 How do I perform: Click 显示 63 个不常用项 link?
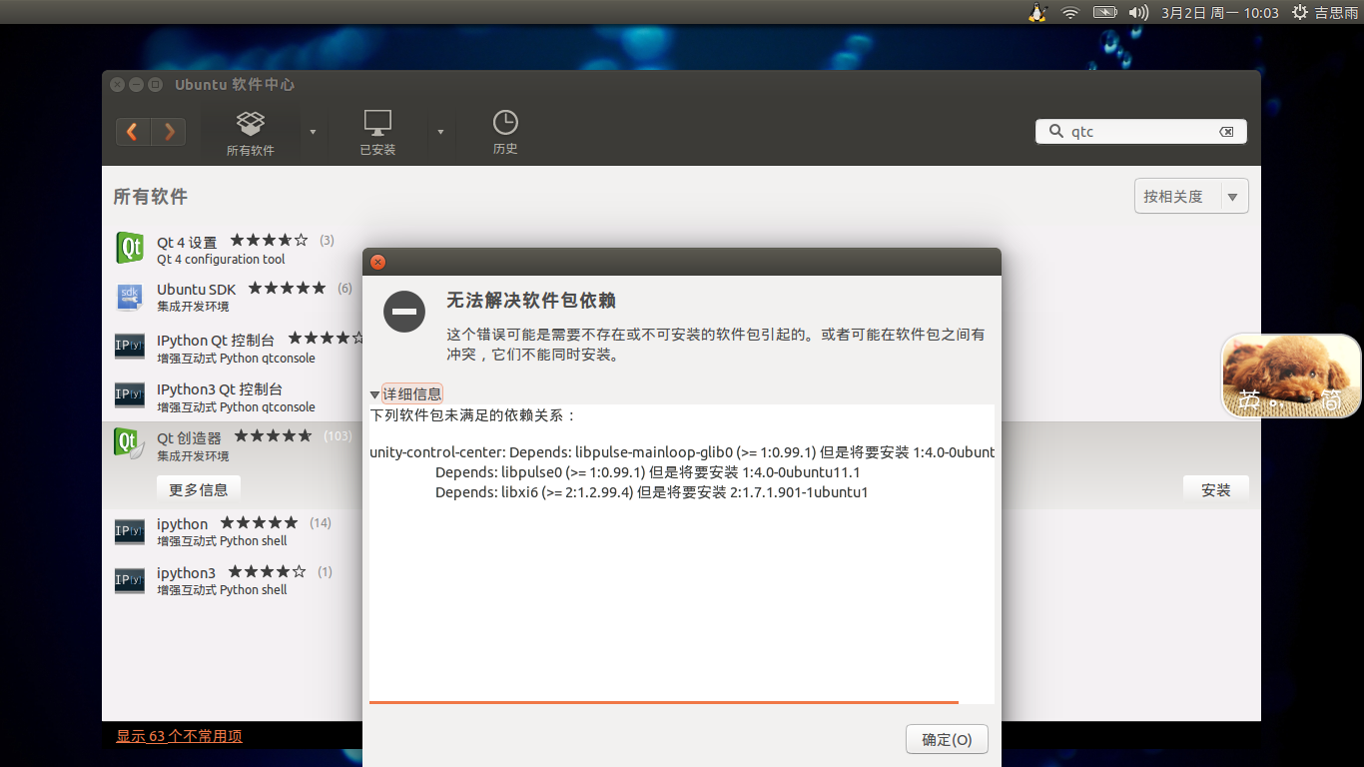click(x=179, y=736)
